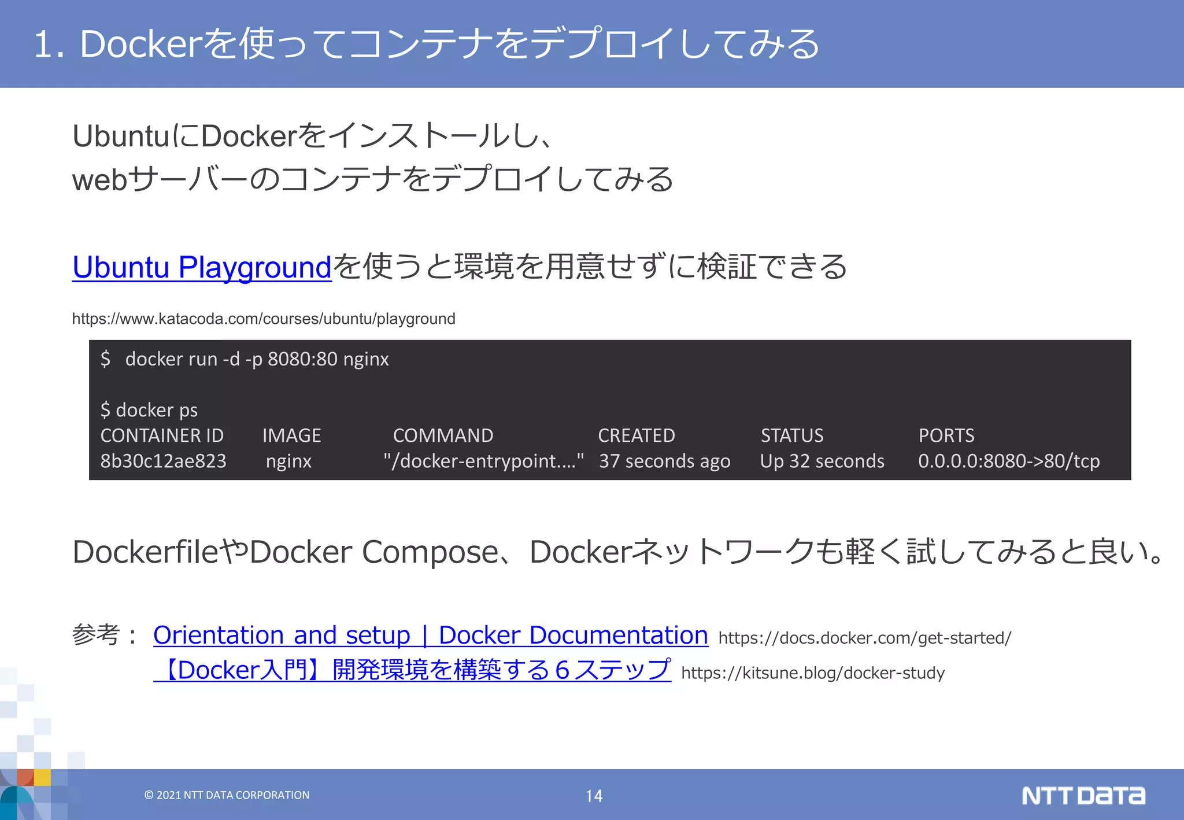Click the PORTS column header
The height and width of the screenshot is (820, 1184).
tap(946, 435)
